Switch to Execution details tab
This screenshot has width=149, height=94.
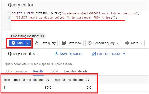(x=76, y=71)
